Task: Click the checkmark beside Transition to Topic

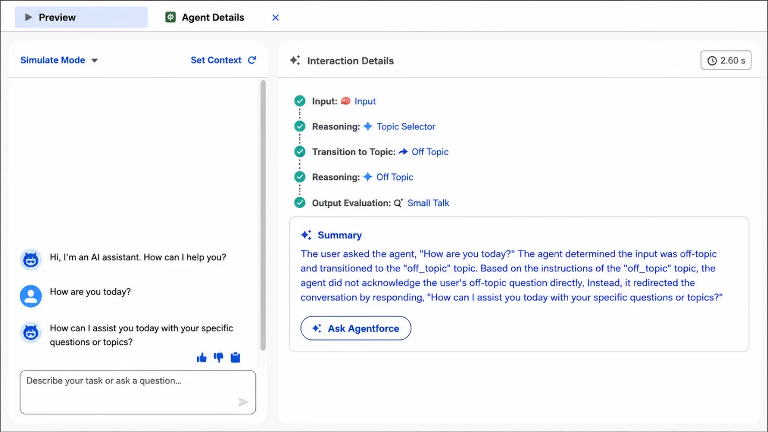Action: click(x=300, y=151)
